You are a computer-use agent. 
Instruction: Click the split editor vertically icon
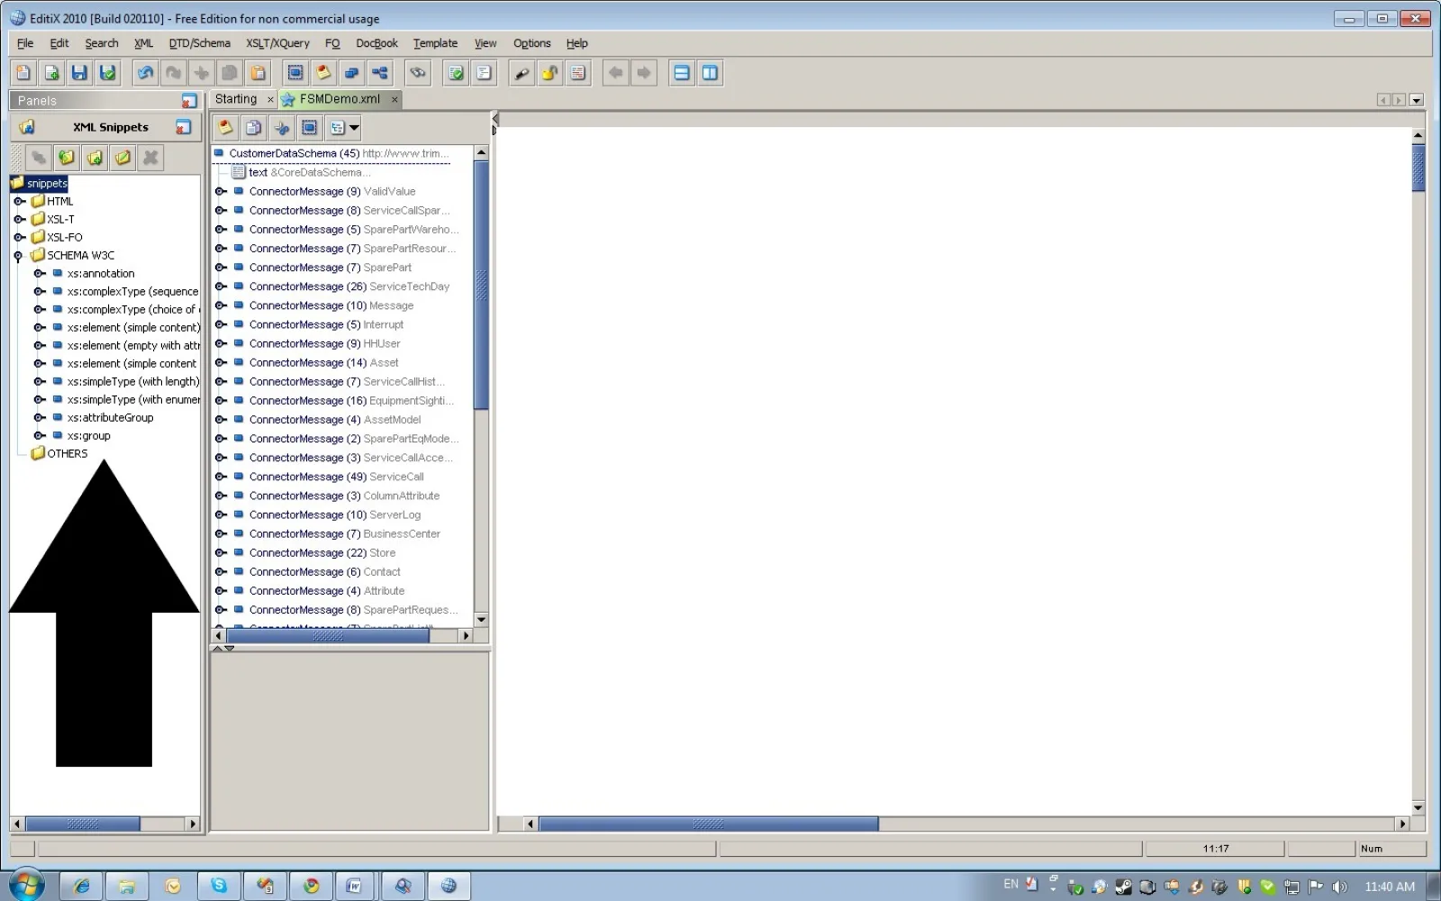(x=710, y=73)
